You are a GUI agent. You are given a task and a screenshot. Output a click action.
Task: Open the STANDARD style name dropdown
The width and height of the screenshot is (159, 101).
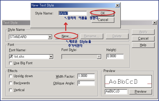tap(50, 37)
